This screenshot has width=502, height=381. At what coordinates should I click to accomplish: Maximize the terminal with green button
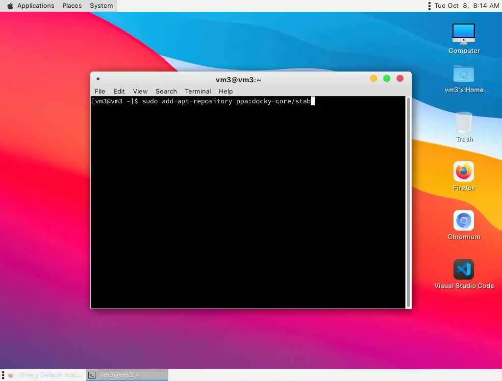point(387,78)
